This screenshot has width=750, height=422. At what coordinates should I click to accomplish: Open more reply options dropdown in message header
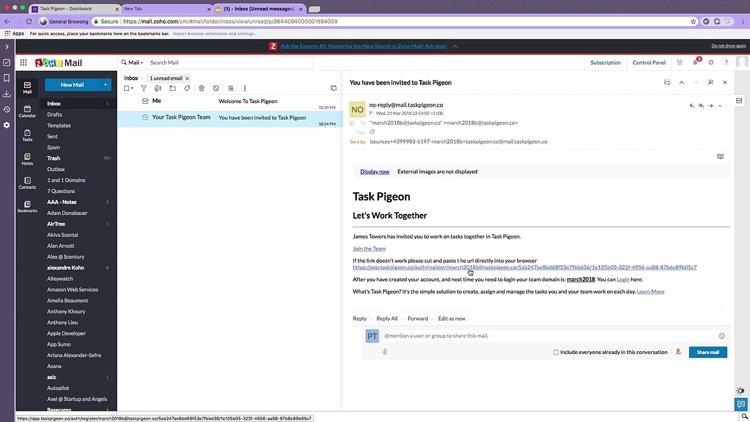pyautogui.click(x=720, y=106)
